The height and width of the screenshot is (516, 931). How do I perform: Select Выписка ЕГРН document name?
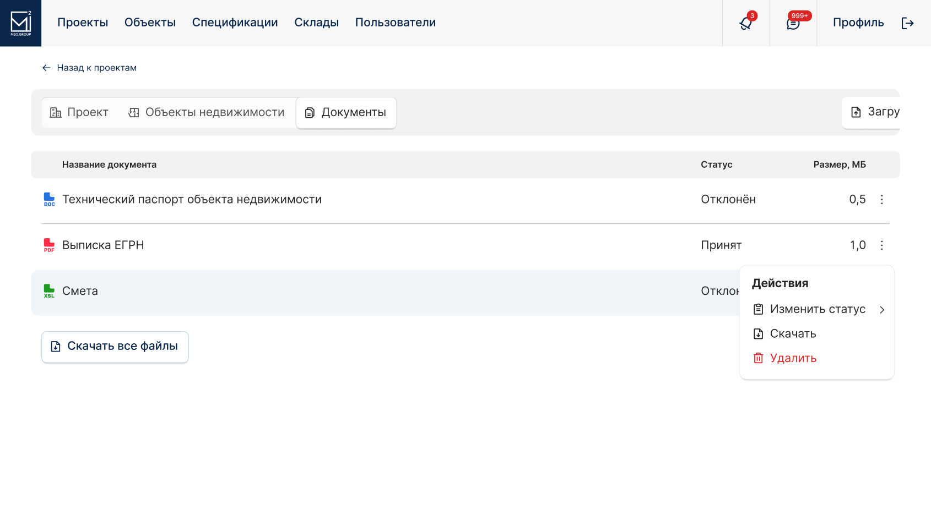103,245
